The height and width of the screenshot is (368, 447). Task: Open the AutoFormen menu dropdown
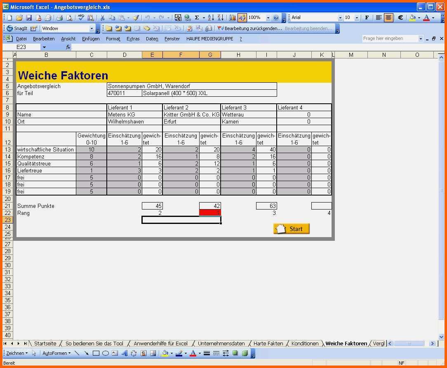pos(56,354)
